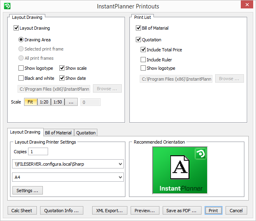The width and height of the screenshot is (256, 221).
Task: Select the Fit scale option
Action: click(31, 102)
